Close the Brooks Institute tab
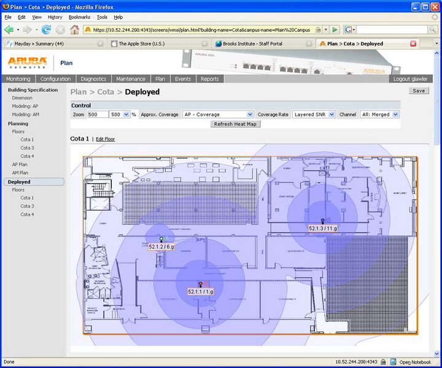The image size is (442, 368). point(309,44)
